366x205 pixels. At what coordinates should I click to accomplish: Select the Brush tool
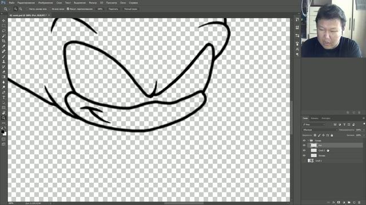(x=3, y=56)
